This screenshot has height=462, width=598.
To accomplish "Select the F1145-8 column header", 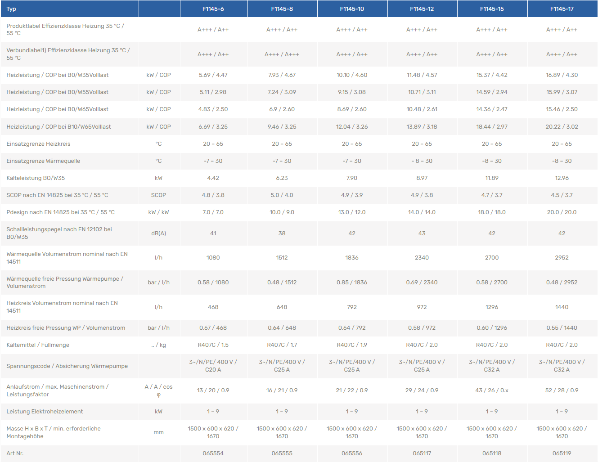I will point(282,9).
